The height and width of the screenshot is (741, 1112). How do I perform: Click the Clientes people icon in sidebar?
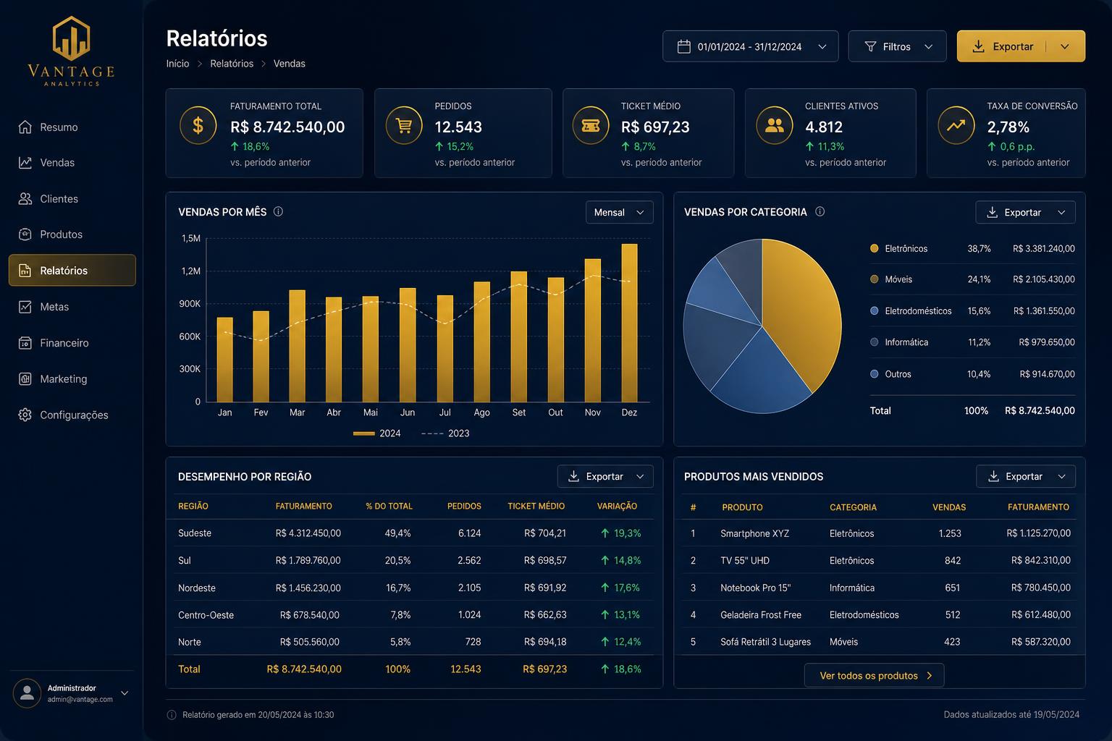click(25, 199)
